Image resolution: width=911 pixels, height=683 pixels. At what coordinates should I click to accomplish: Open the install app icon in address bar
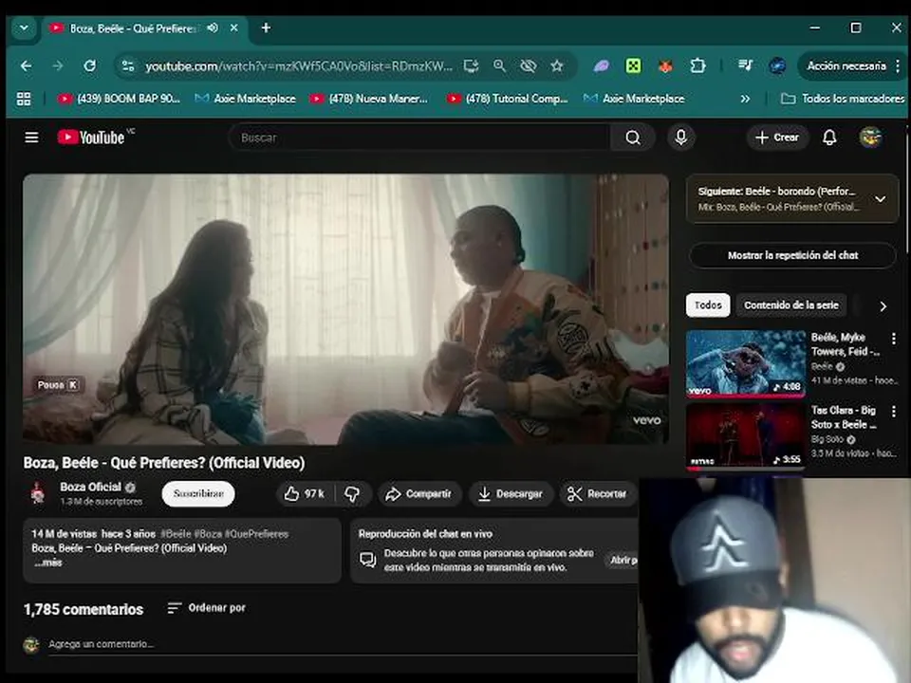tap(471, 66)
